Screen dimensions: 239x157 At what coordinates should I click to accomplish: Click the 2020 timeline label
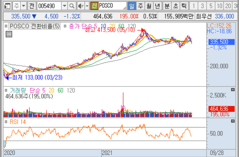point(9,153)
